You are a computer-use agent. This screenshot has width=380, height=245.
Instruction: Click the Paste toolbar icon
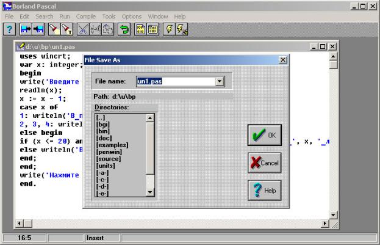pyautogui.click(x=108, y=29)
